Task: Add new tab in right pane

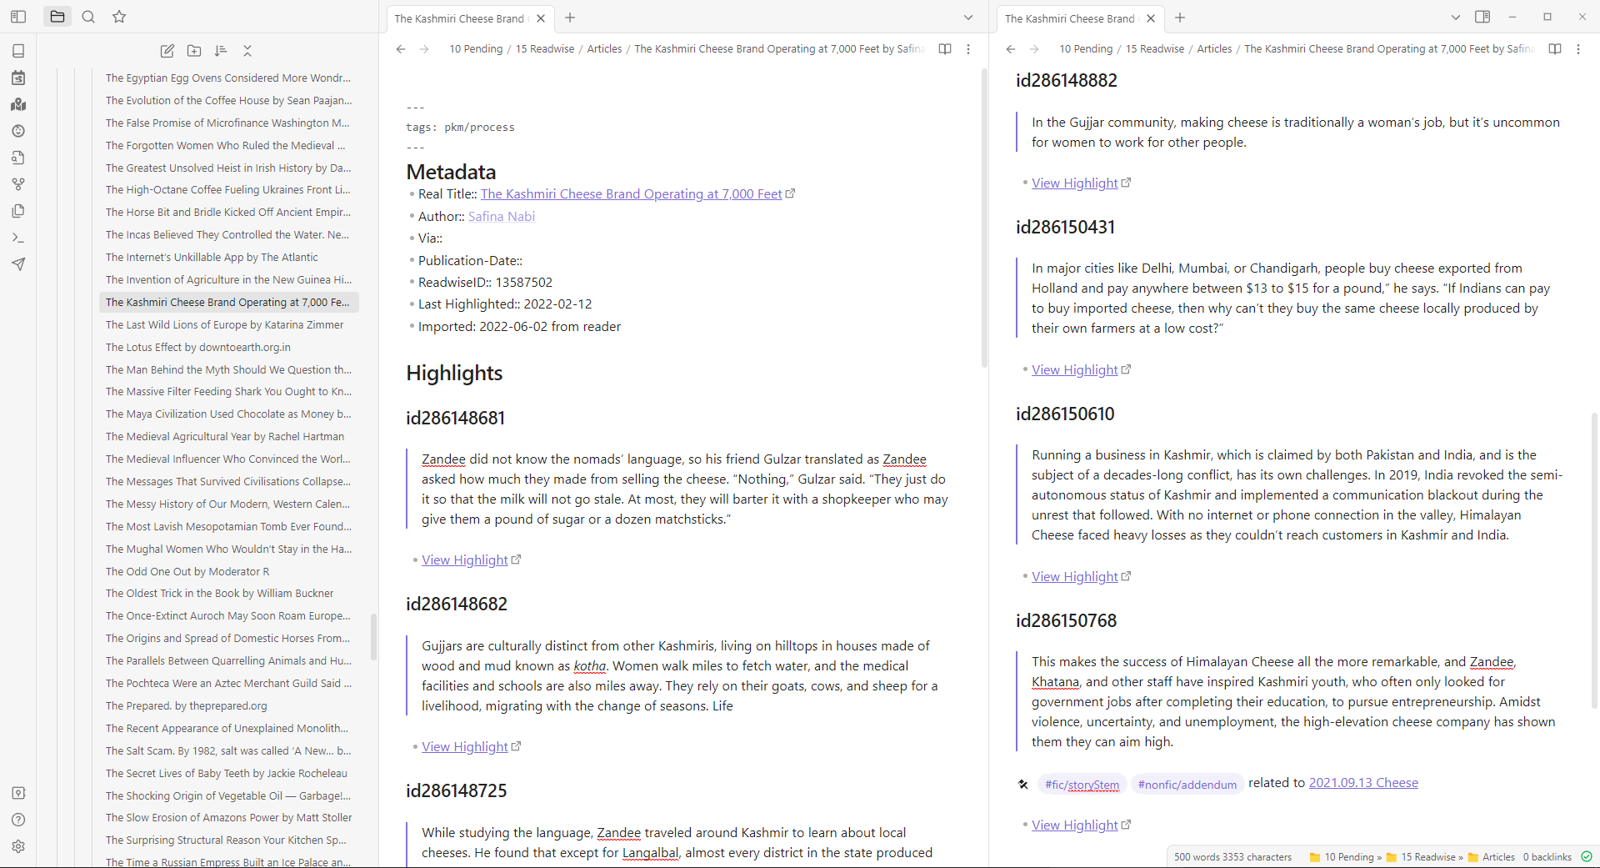Action: click(x=1180, y=18)
